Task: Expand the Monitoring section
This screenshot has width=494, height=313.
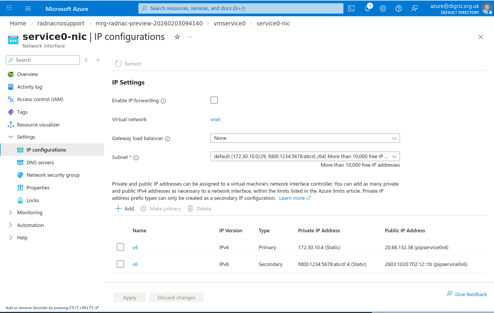Action: click(x=30, y=213)
